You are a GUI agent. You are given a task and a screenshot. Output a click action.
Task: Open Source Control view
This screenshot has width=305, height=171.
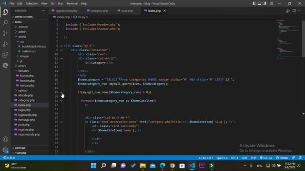click(x=5, y=33)
